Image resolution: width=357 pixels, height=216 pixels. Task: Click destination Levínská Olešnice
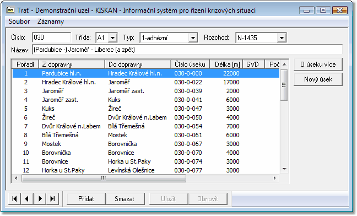point(131,170)
